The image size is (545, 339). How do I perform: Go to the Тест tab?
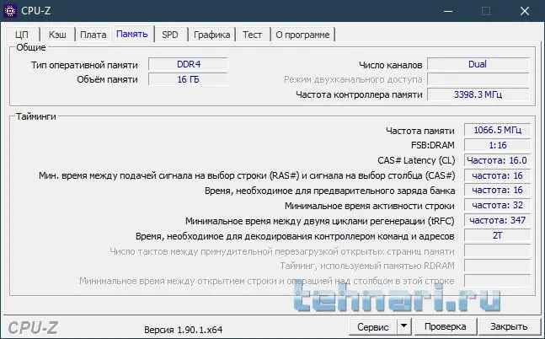click(253, 35)
